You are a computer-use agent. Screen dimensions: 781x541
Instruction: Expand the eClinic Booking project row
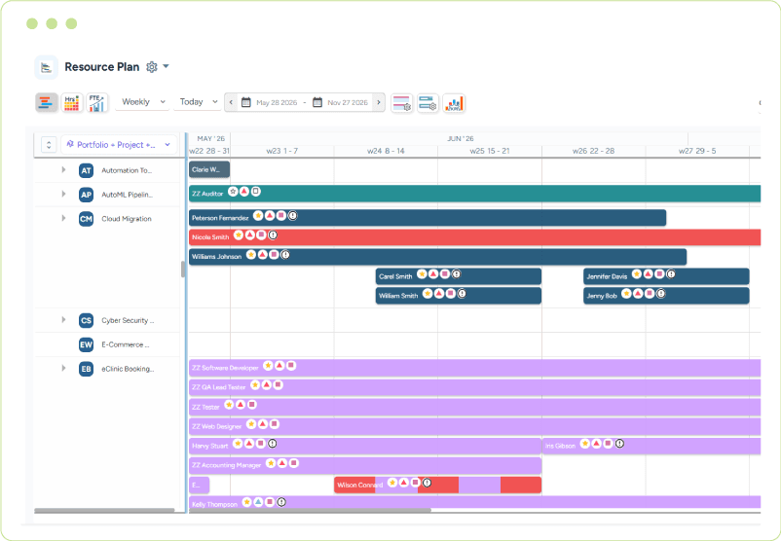[63, 369]
